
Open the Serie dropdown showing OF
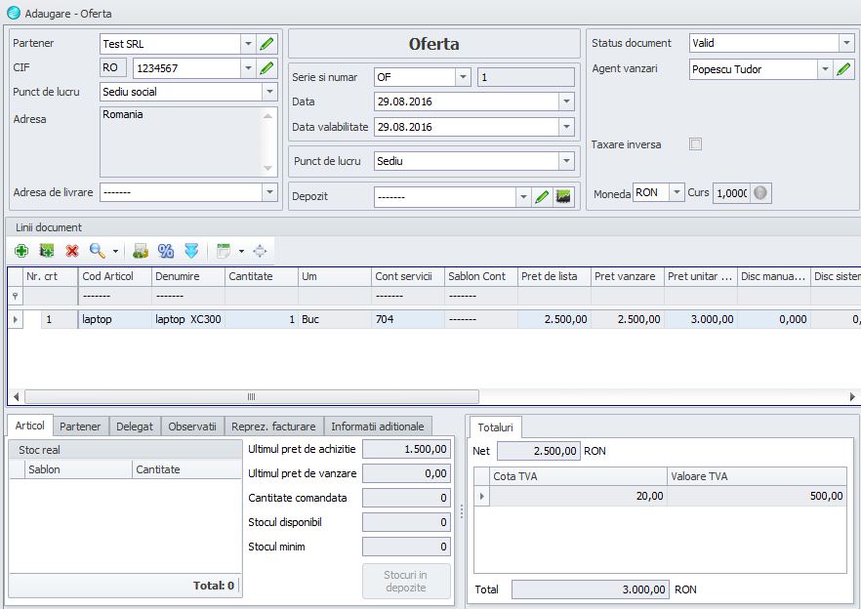point(464,77)
